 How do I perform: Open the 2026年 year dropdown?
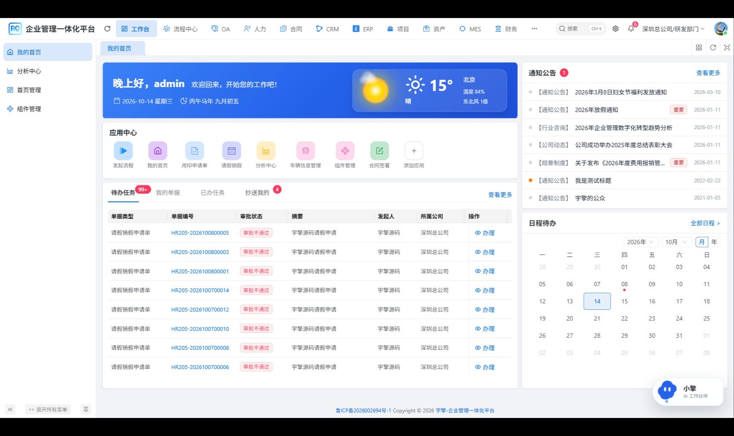(x=640, y=242)
